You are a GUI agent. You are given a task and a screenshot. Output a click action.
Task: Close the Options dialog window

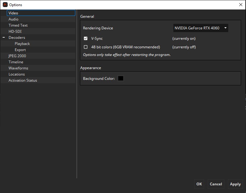[240, 5]
